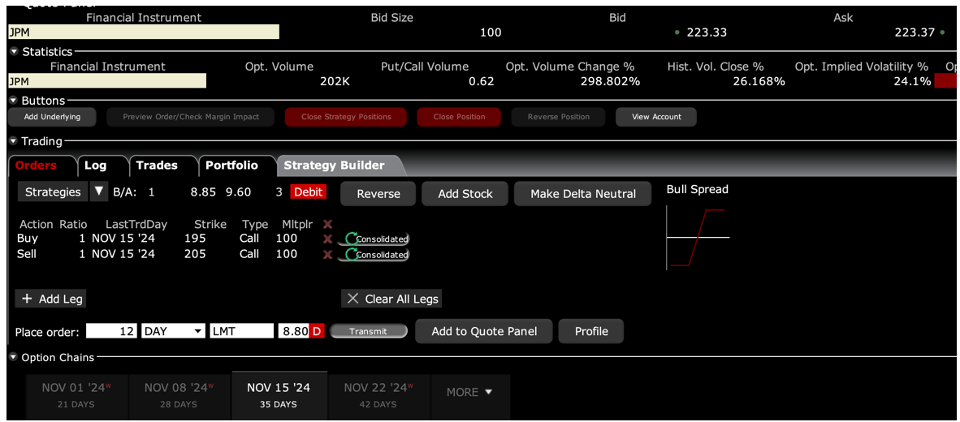Image resolution: width=960 pixels, height=422 pixels.
Task: Open the Strategies dropdown arrow
Action: (x=98, y=192)
